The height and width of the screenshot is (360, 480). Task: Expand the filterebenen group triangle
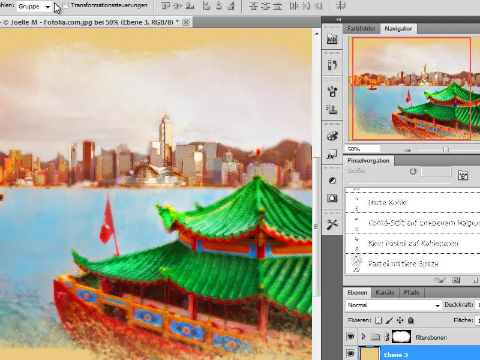pos(364,337)
